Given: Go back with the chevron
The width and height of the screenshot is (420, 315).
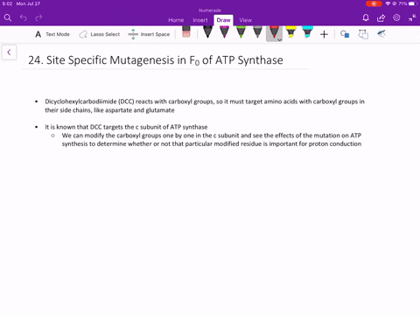Looking at the screenshot, I should [x=9, y=52].
